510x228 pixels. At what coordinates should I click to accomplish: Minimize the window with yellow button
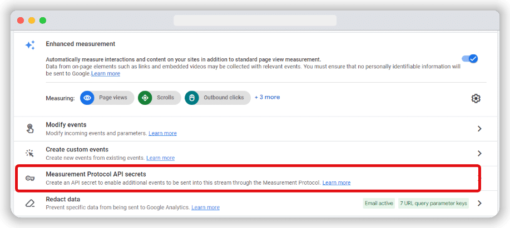pos(32,21)
